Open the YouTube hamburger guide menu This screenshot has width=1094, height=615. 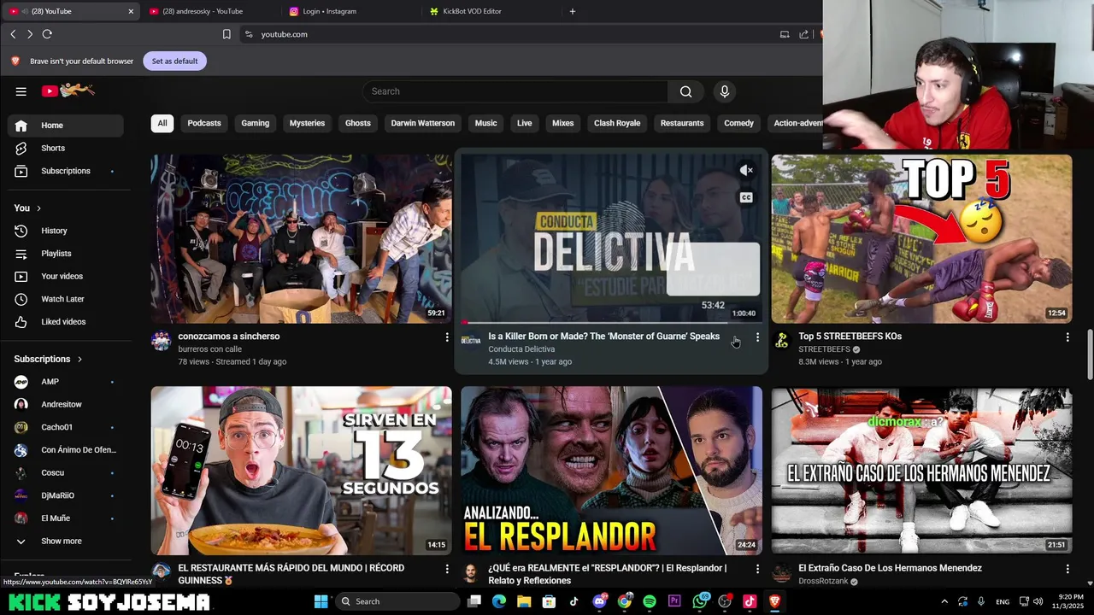(21, 91)
